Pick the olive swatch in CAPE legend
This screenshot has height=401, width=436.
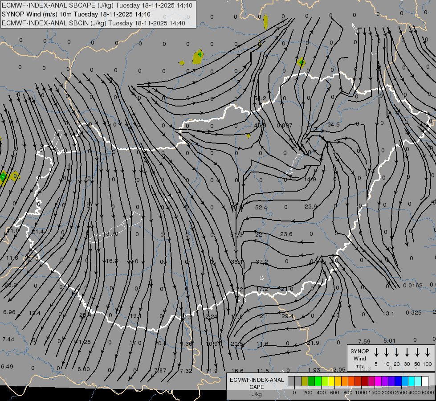coord(305,381)
